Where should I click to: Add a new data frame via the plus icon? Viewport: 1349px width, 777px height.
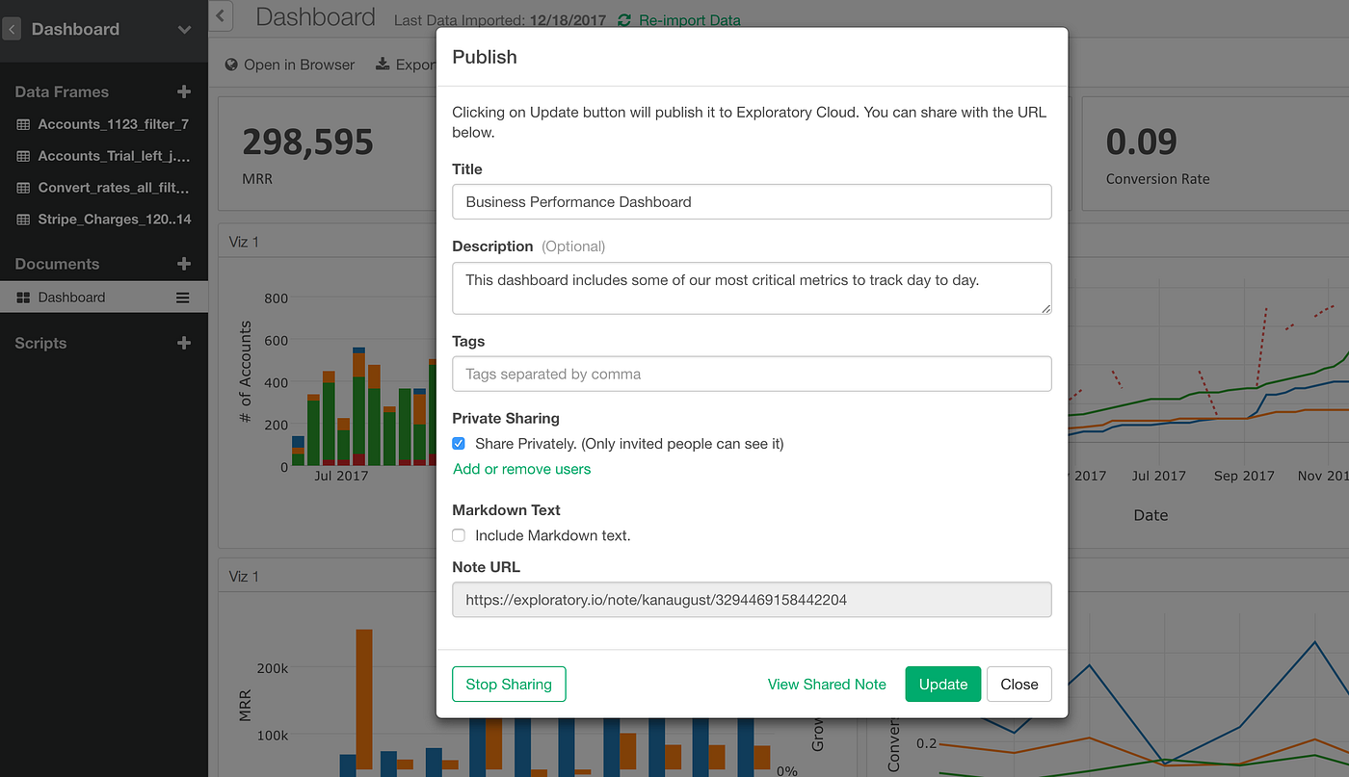(x=184, y=91)
